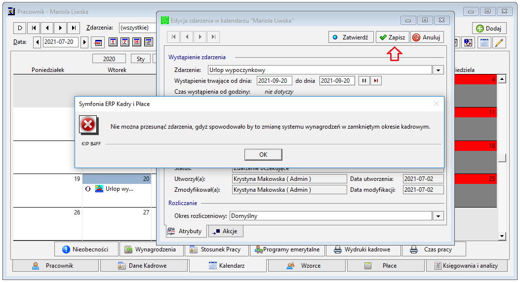Click the calendar vertical scrollbar down arrow
520x282 pixels.
[x=502, y=236]
